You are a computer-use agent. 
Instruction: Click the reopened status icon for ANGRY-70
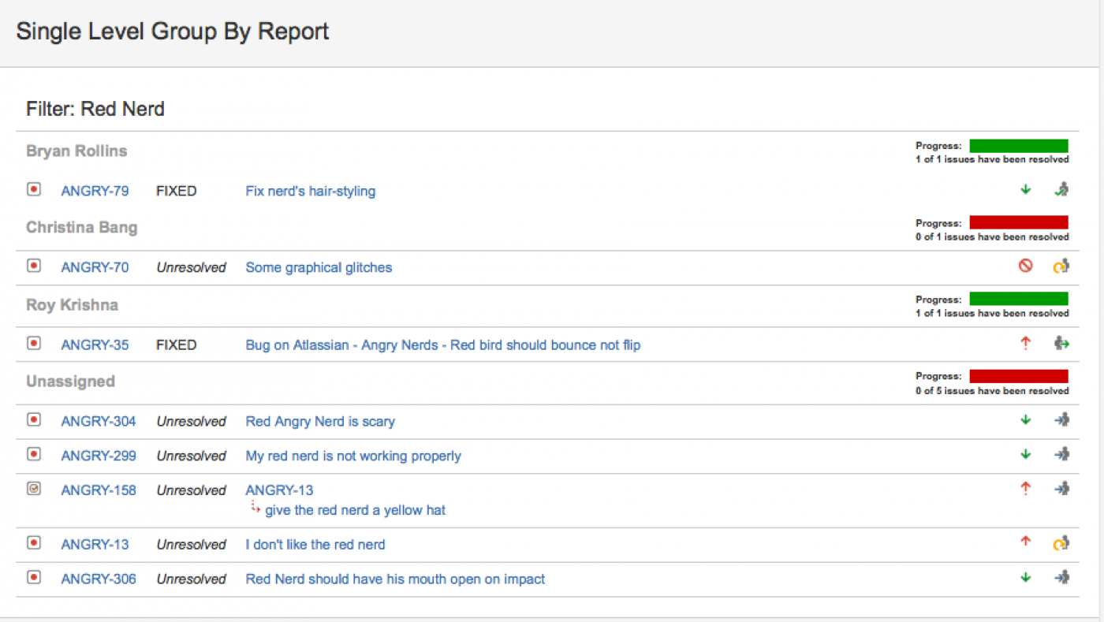click(1061, 266)
